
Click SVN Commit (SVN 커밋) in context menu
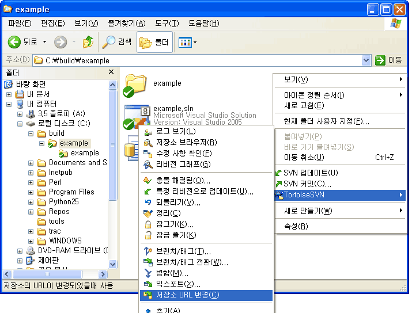307,184
